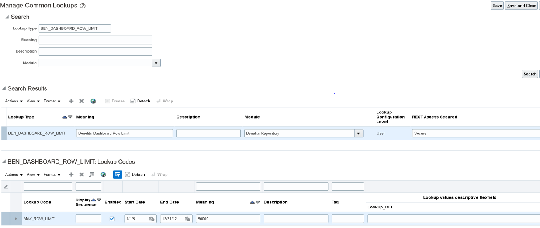Viewport: 540px width, 228px height.
Task: Open the Module dropdown in Search
Action: click(156, 63)
